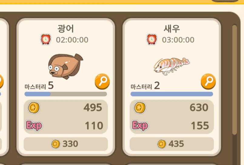The width and height of the screenshot is (244, 165).
Task: Click the pink Exp icon beside 110
Action: pyautogui.click(x=34, y=126)
